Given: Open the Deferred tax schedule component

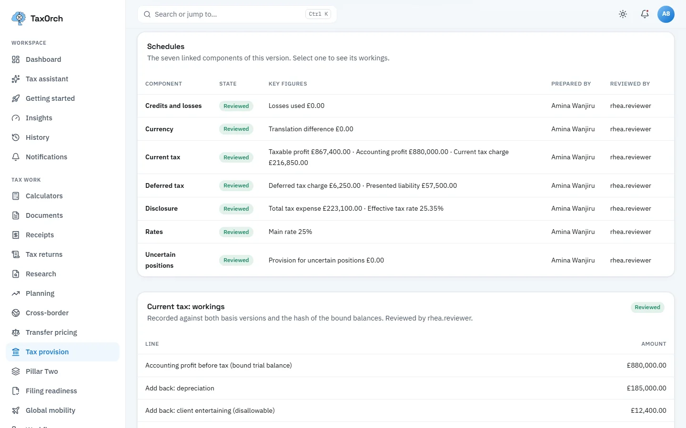Looking at the screenshot, I should (x=164, y=186).
